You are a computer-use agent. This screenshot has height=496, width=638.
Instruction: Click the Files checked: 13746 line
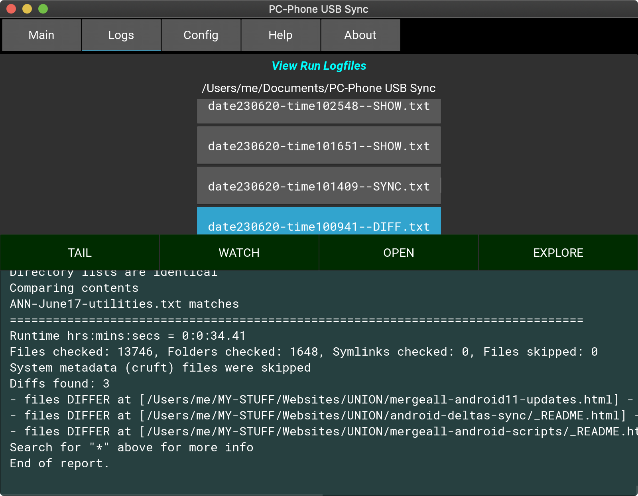pos(304,352)
